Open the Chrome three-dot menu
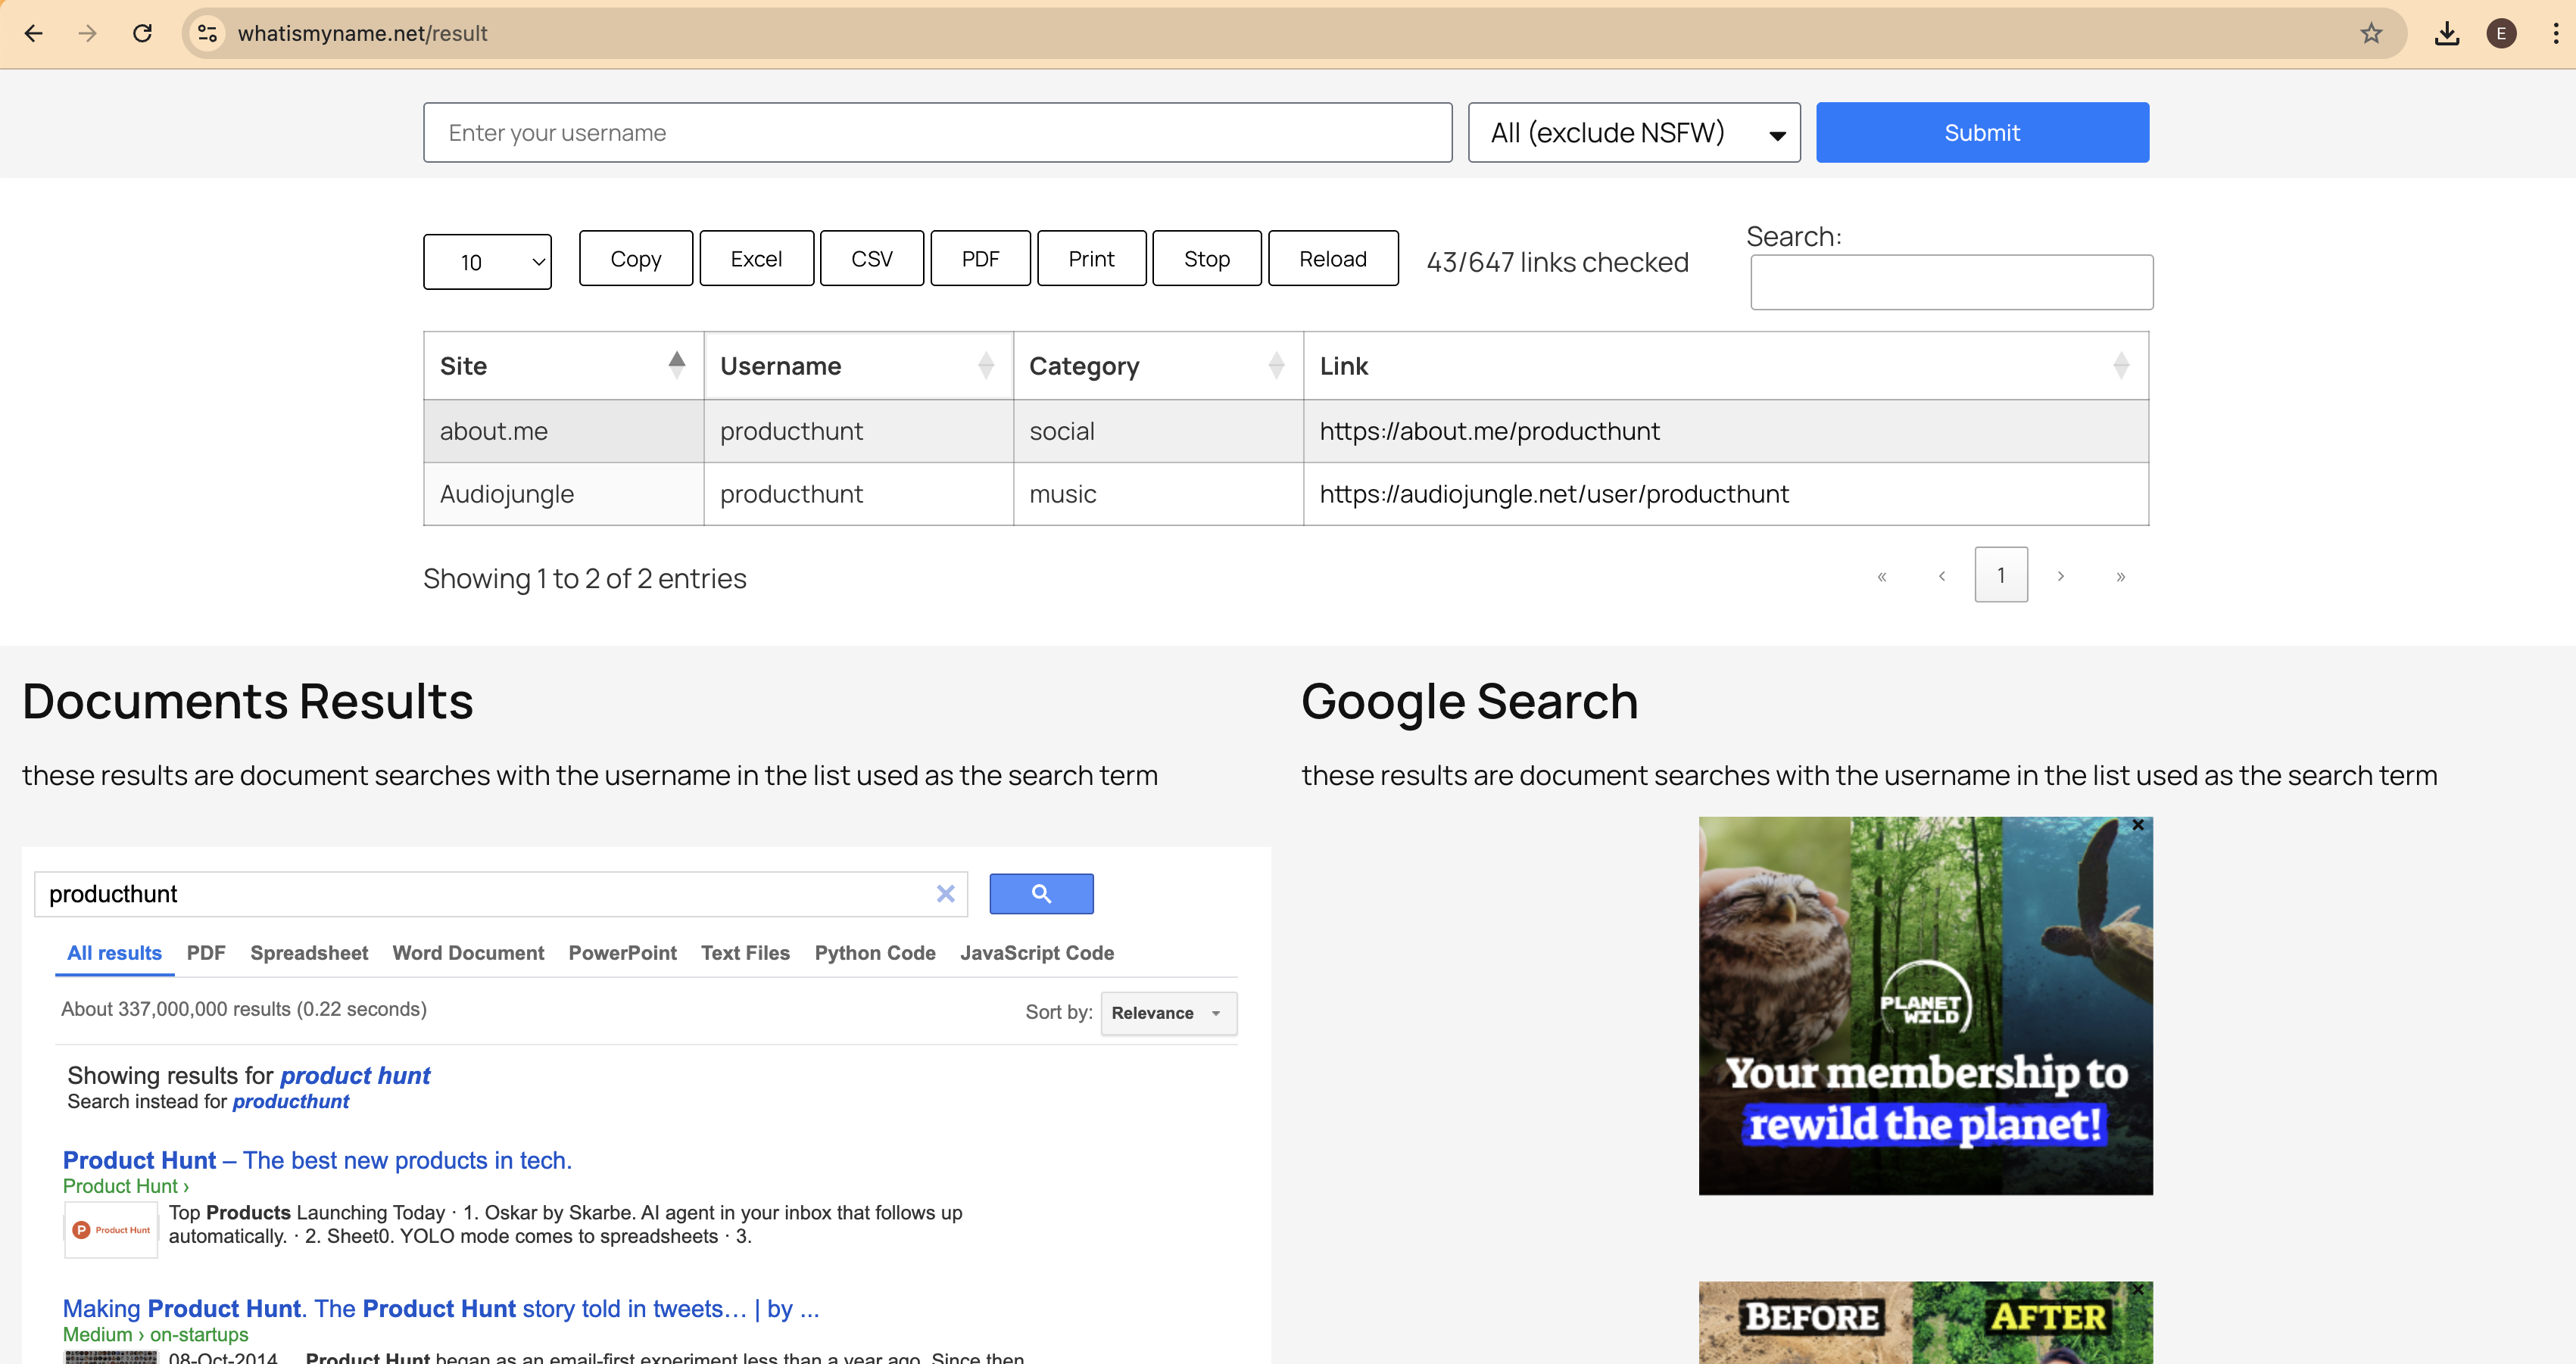 (2555, 33)
